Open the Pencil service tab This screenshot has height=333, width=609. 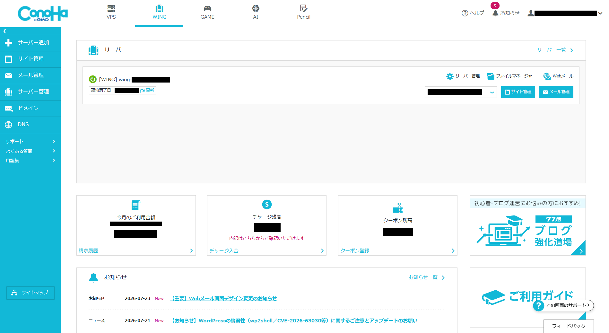coord(304,13)
